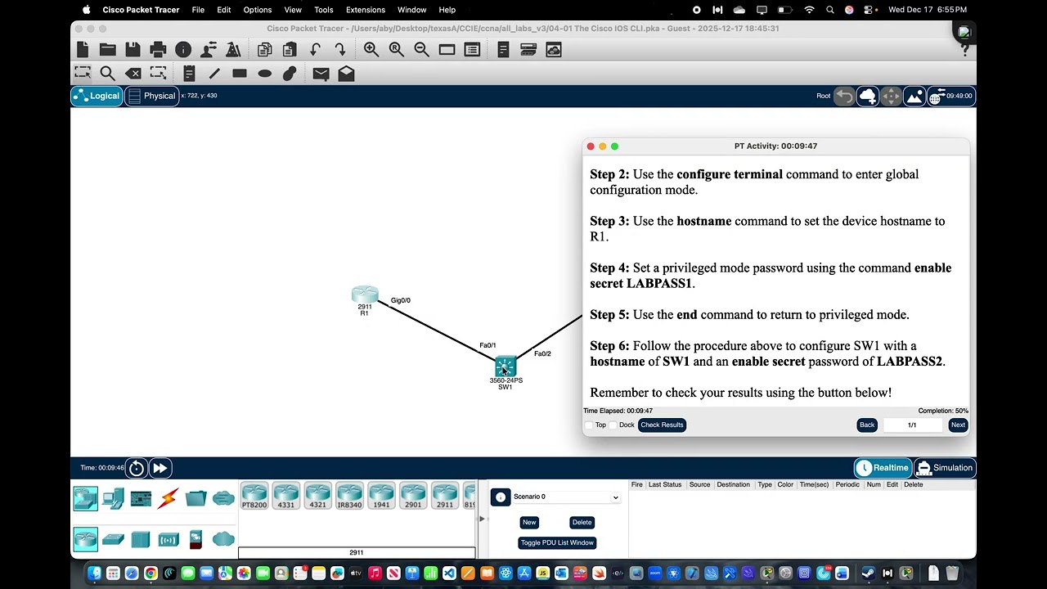Click the New file toolbar icon
The height and width of the screenshot is (589, 1047).
[x=83, y=50]
